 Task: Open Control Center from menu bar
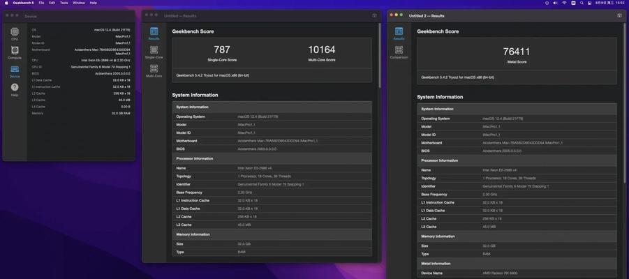tap(590, 3)
